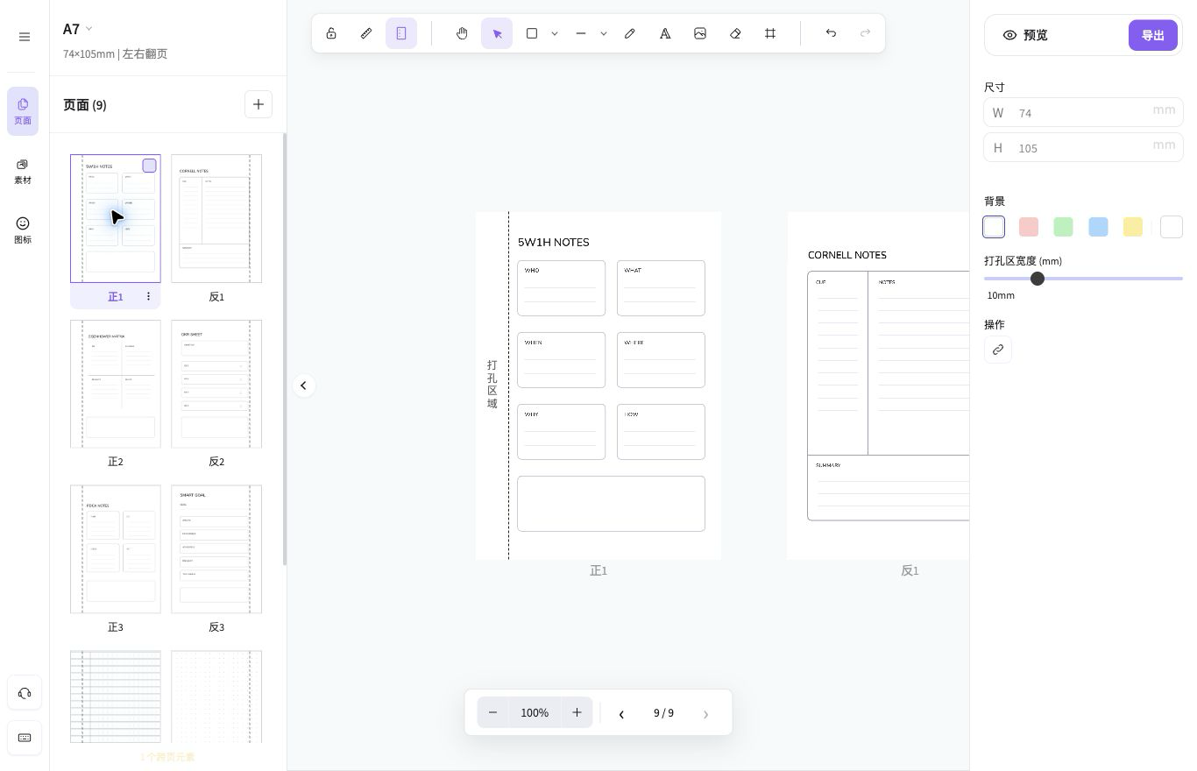
Task: Open the A7 paper size dropdown
Action: pos(78,29)
